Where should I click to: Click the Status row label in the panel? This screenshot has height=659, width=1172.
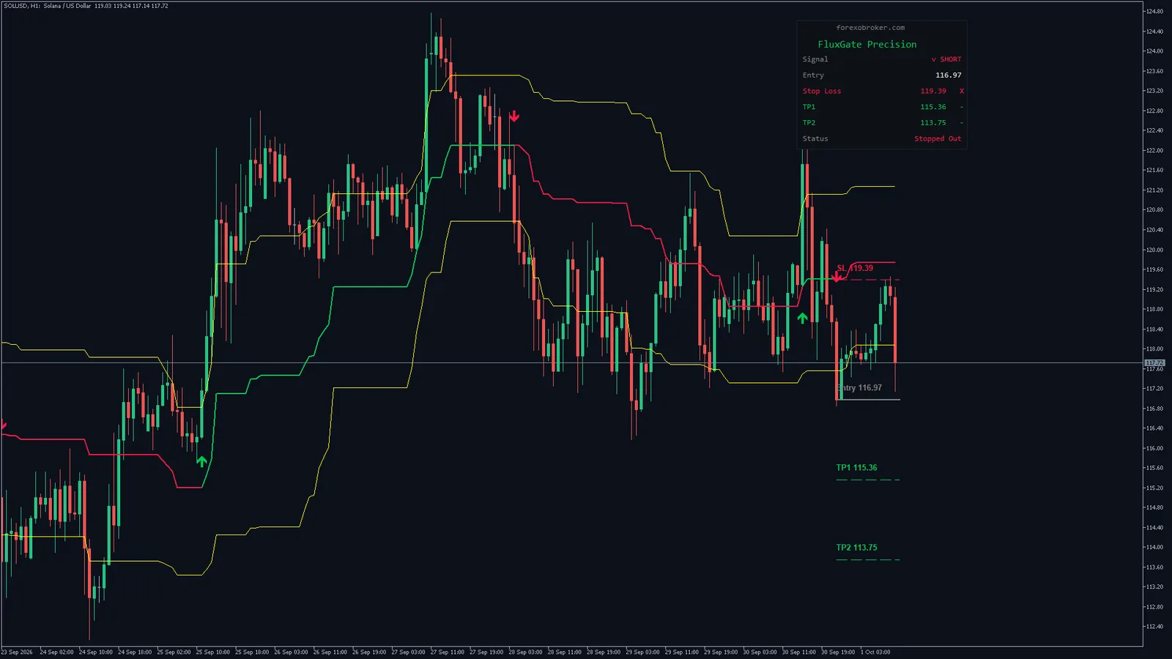[815, 138]
